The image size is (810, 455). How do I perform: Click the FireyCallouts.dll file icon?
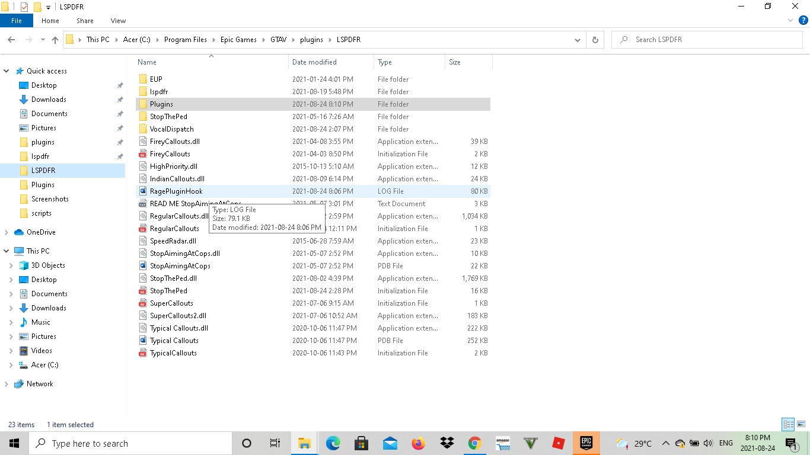point(143,142)
